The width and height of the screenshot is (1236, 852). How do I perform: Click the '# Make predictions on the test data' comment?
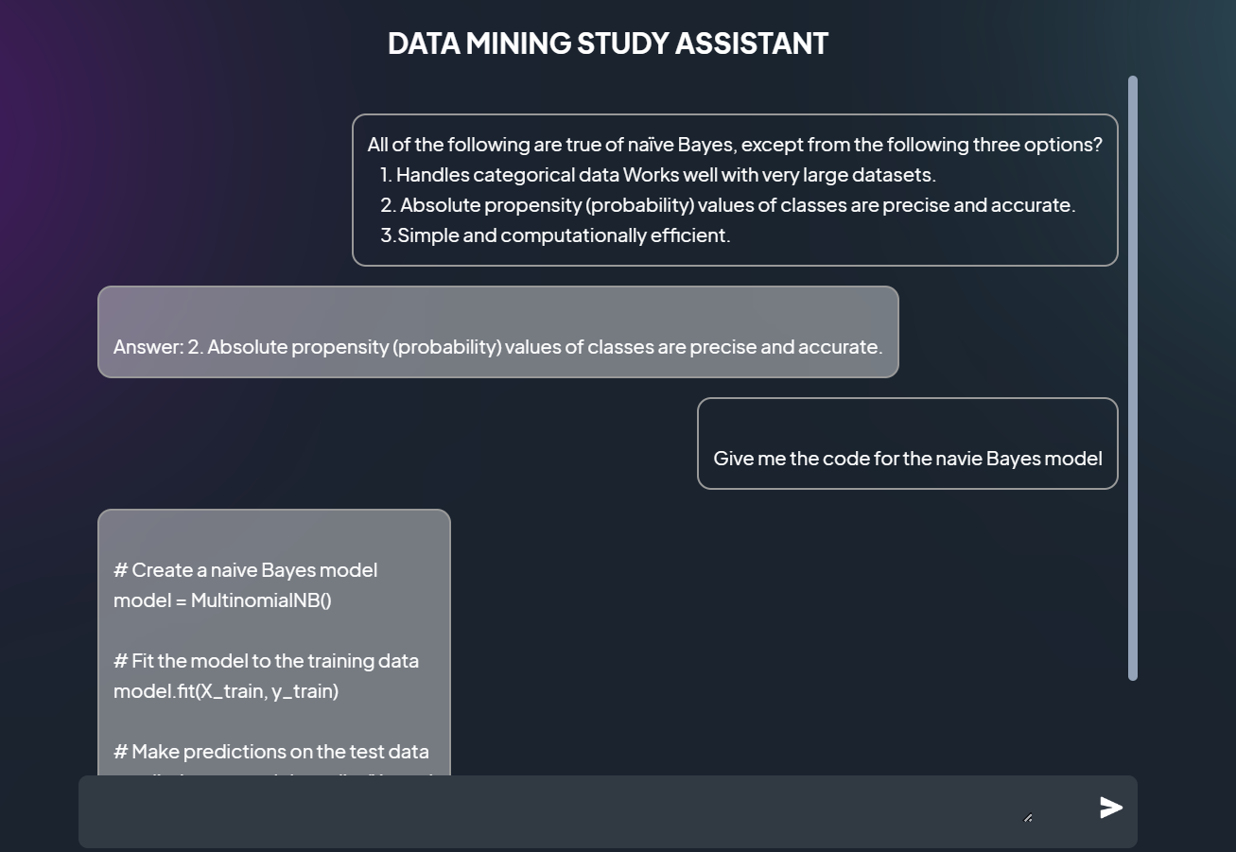tap(271, 751)
